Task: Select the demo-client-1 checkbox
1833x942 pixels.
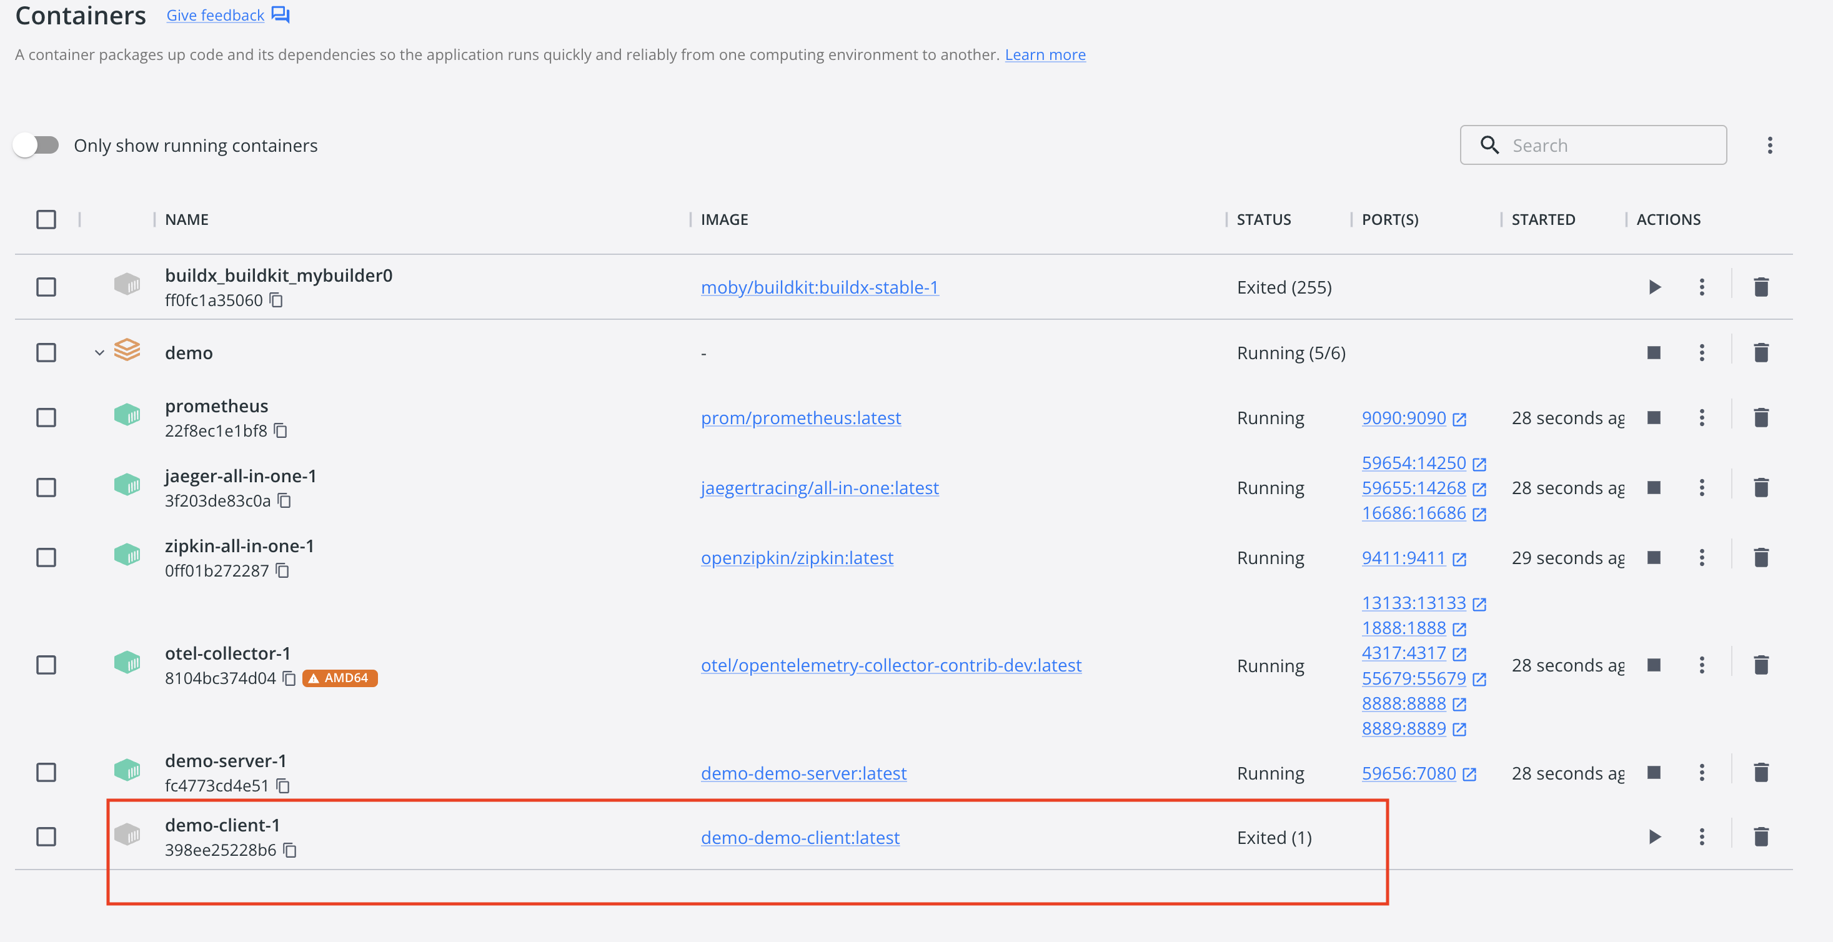Action: [46, 836]
